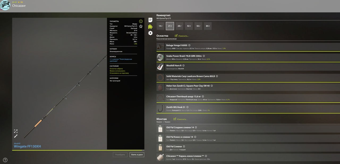
Task: Open the help question mark icon
Action: pyautogui.click(x=5, y=160)
